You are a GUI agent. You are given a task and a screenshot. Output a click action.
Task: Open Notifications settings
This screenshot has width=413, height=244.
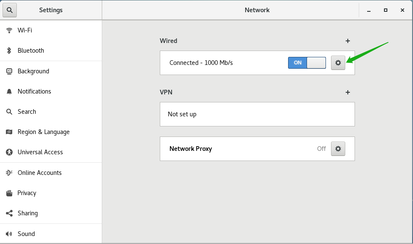pyautogui.click(x=9, y=91)
